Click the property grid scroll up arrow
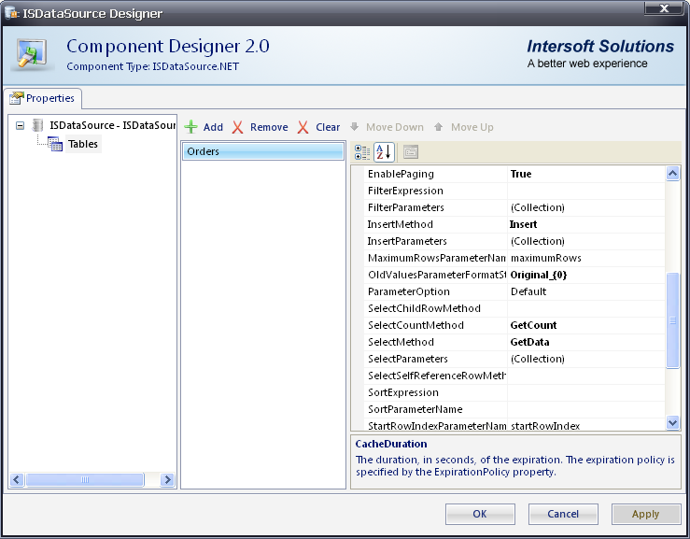This screenshot has height=539, width=690. (672, 174)
